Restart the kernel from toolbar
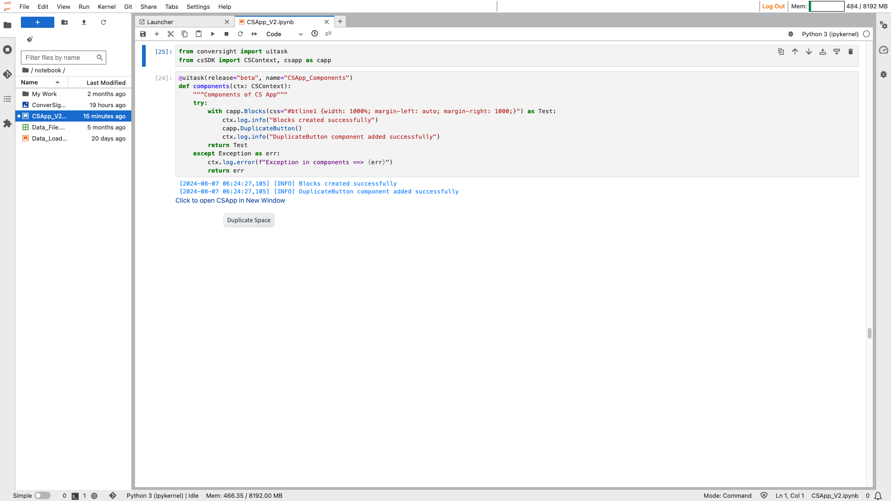This screenshot has height=501, width=891. pyautogui.click(x=240, y=34)
